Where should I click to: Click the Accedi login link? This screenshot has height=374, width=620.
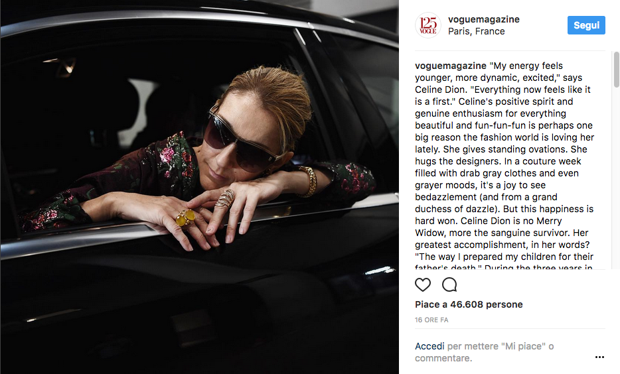point(429,346)
